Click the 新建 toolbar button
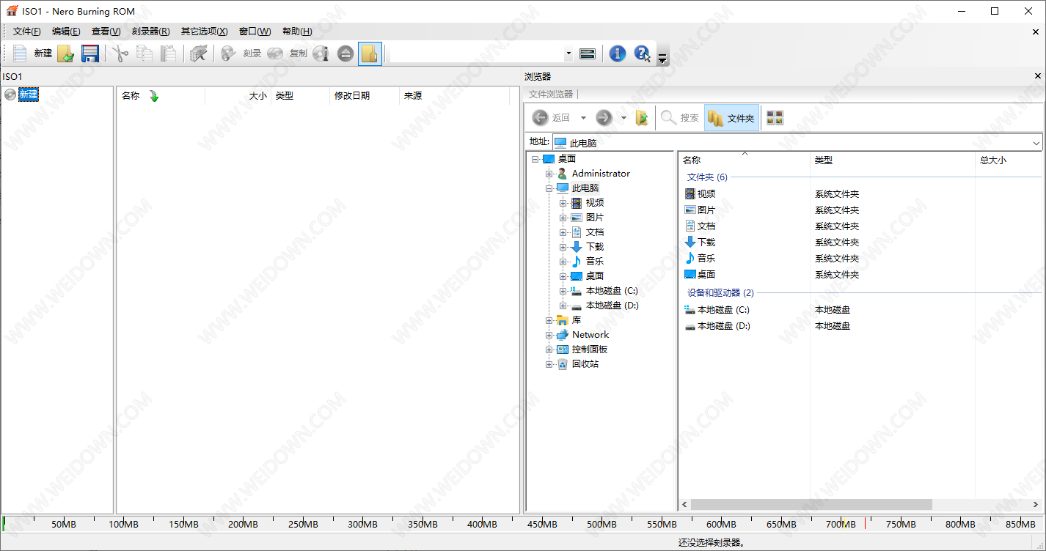 coord(43,53)
